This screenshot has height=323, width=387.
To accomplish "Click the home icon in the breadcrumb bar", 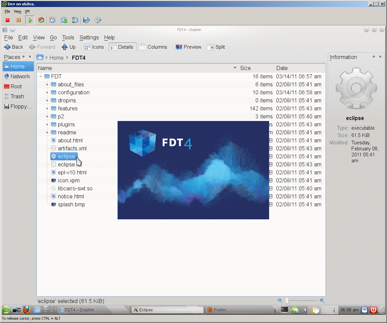I will click(x=40, y=58).
